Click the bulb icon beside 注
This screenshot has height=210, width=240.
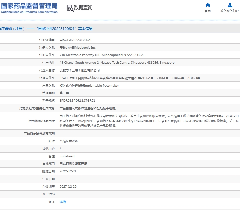pos(50,202)
